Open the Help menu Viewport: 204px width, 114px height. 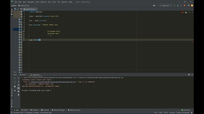70,2
